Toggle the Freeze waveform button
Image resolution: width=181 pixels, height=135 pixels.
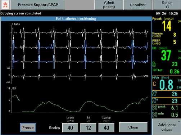coord(28,128)
